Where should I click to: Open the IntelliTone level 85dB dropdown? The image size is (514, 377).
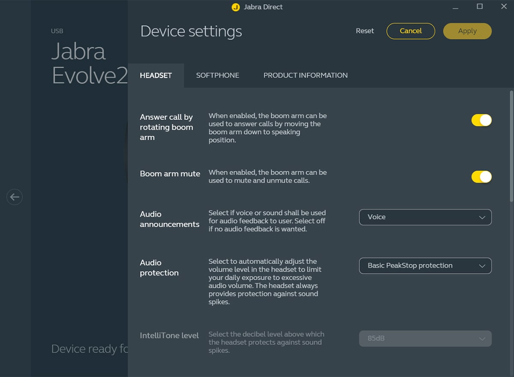coord(425,338)
